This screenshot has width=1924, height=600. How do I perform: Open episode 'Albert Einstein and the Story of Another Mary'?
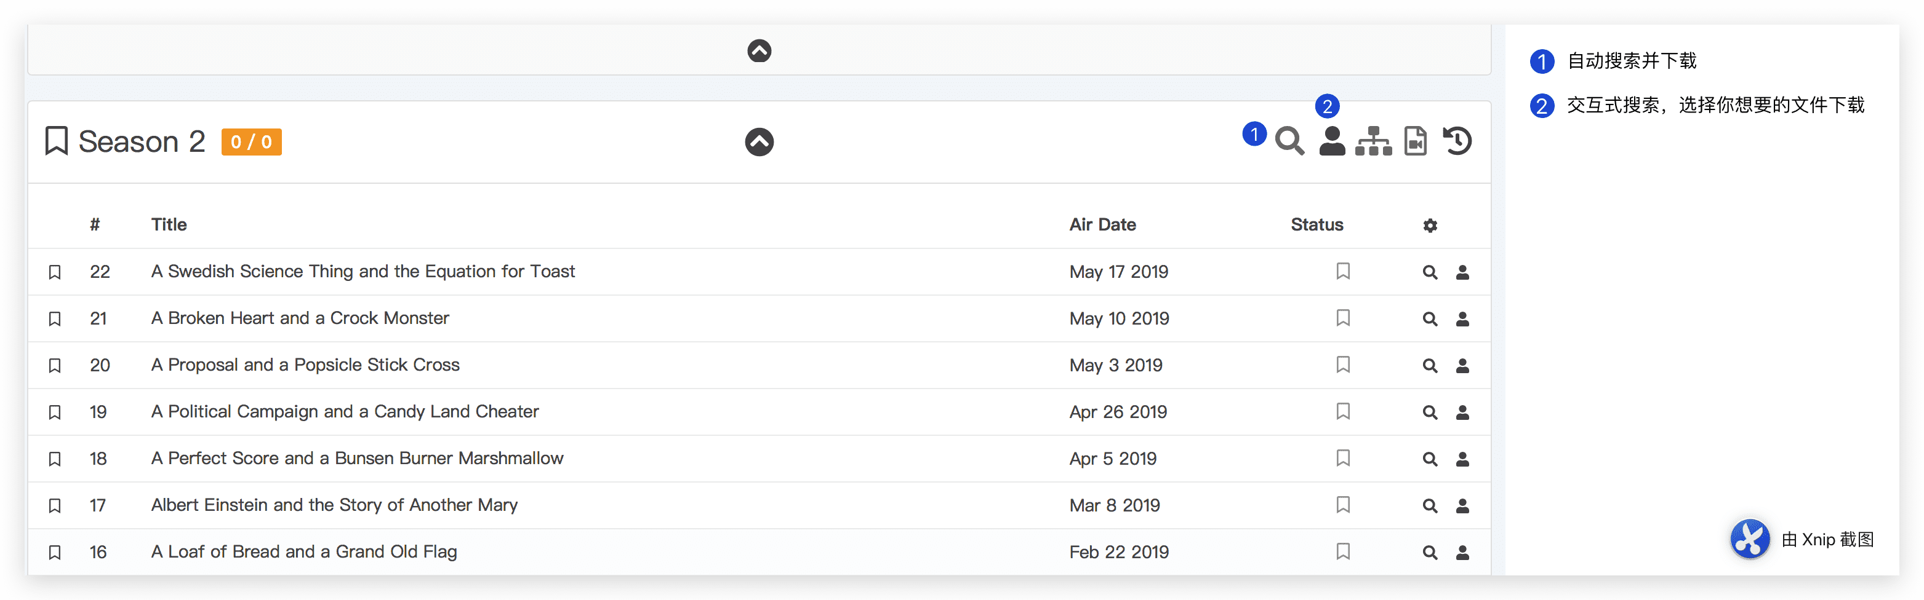[x=334, y=505]
